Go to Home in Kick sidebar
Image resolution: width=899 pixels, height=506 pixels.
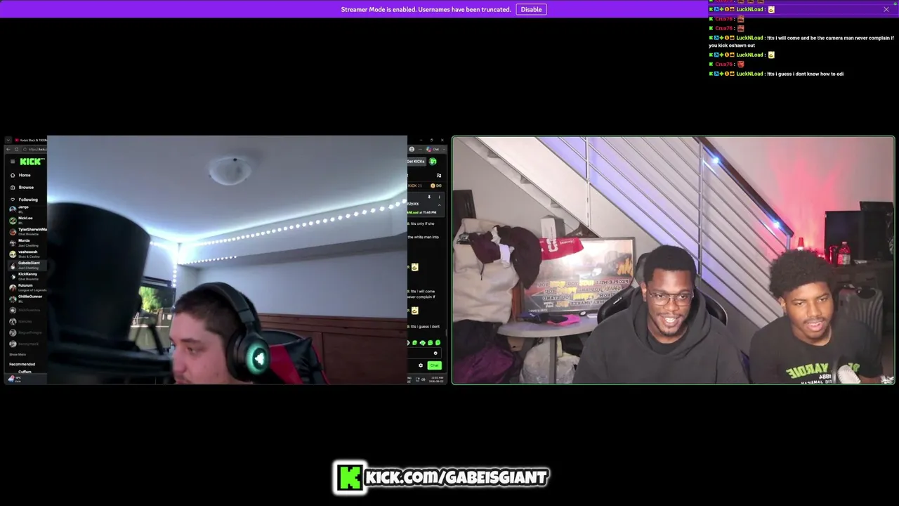coord(25,175)
